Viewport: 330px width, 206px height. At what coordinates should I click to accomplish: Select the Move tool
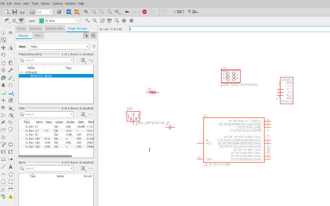point(4,48)
